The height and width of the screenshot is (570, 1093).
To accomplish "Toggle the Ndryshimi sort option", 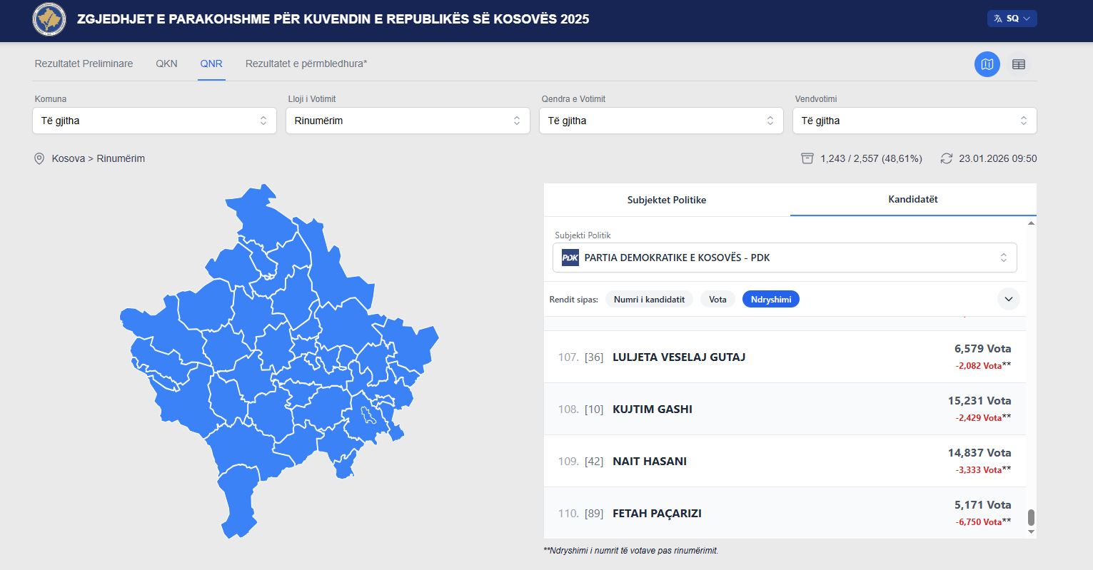I will point(770,300).
